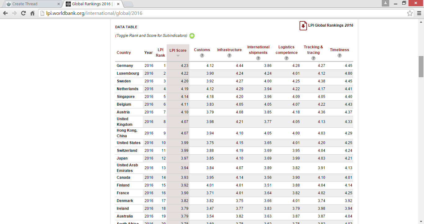The width and height of the screenshot is (424, 224).
Task: Sort by LPI Score header
Action: [x=178, y=51]
